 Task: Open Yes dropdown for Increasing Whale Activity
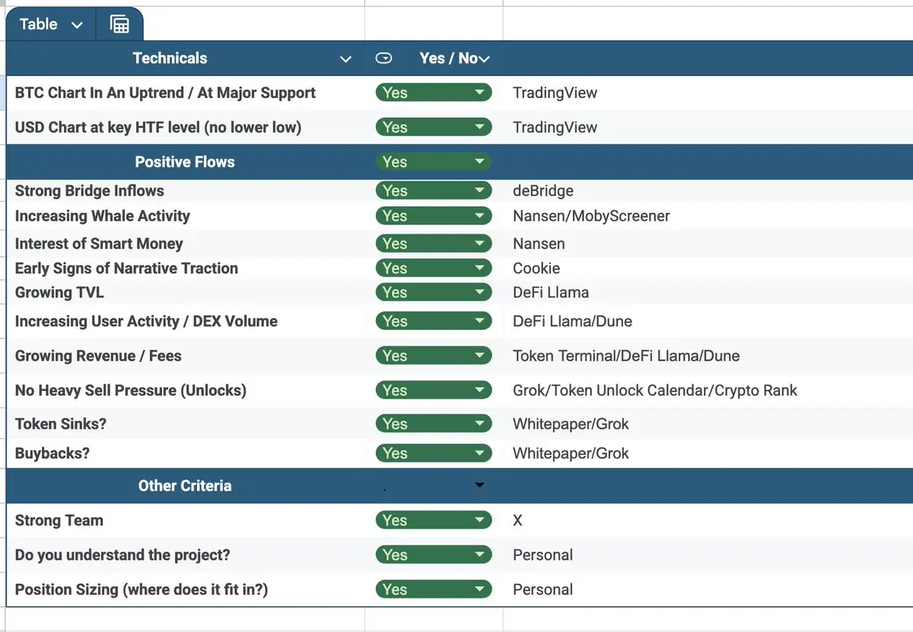pos(434,216)
